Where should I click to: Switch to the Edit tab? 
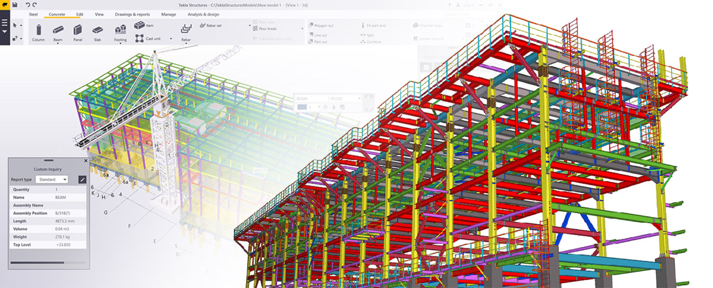pyautogui.click(x=80, y=14)
